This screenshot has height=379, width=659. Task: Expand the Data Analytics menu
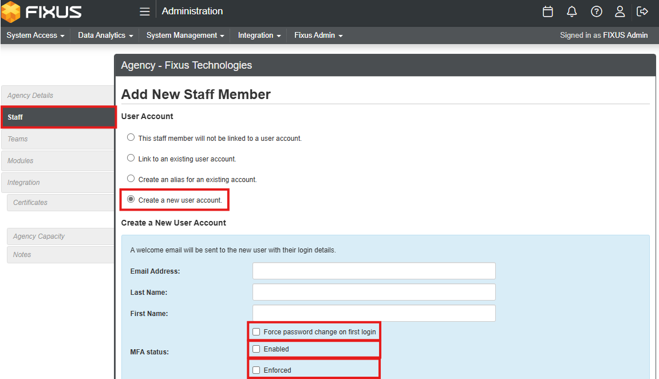pyautogui.click(x=101, y=35)
